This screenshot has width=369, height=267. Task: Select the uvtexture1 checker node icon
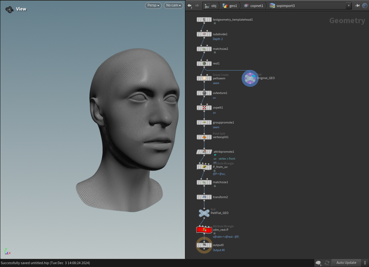pyautogui.click(x=204, y=93)
